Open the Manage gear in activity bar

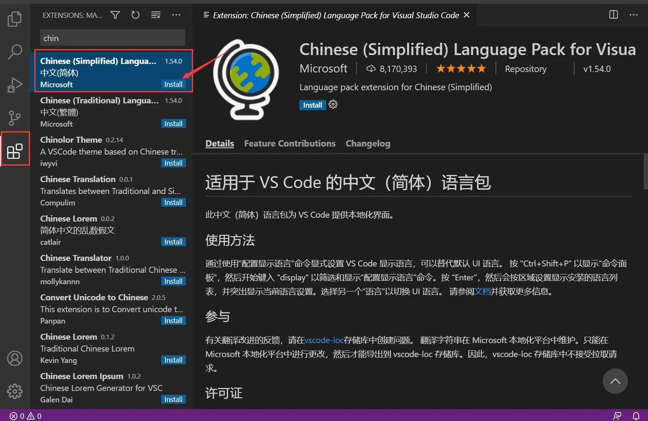tap(15, 391)
